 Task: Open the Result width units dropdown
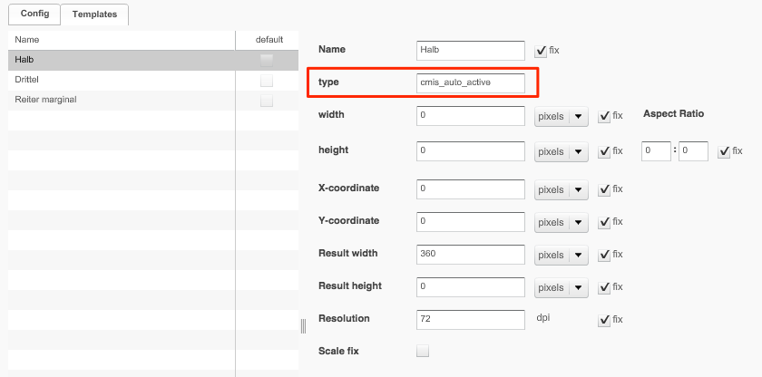click(x=562, y=255)
